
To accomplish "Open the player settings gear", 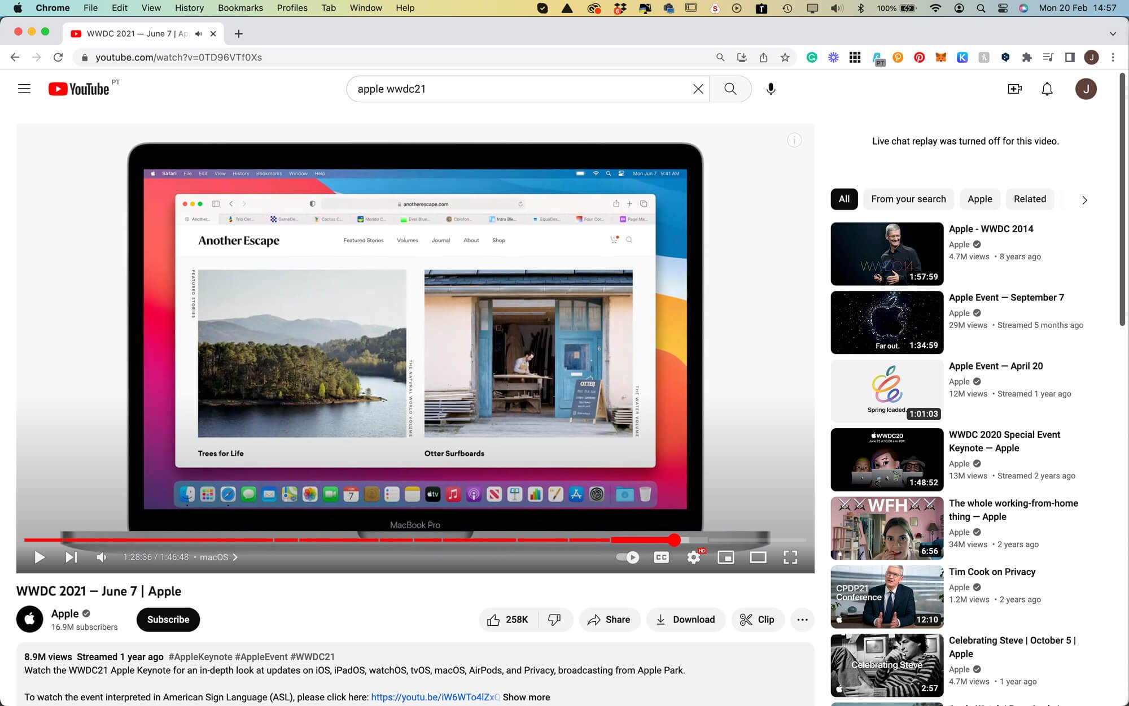I will pyautogui.click(x=694, y=557).
